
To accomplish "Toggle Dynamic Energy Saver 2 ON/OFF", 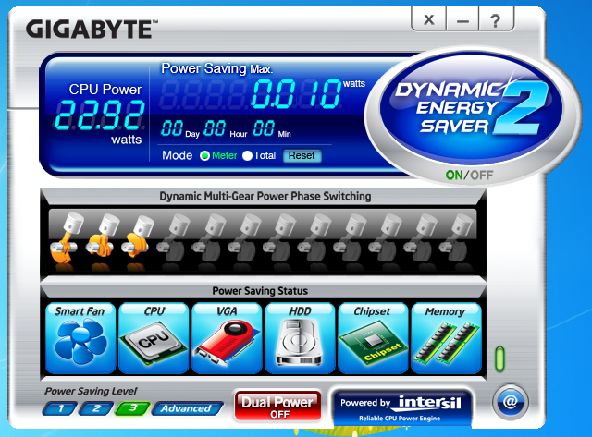I will pyautogui.click(x=469, y=175).
